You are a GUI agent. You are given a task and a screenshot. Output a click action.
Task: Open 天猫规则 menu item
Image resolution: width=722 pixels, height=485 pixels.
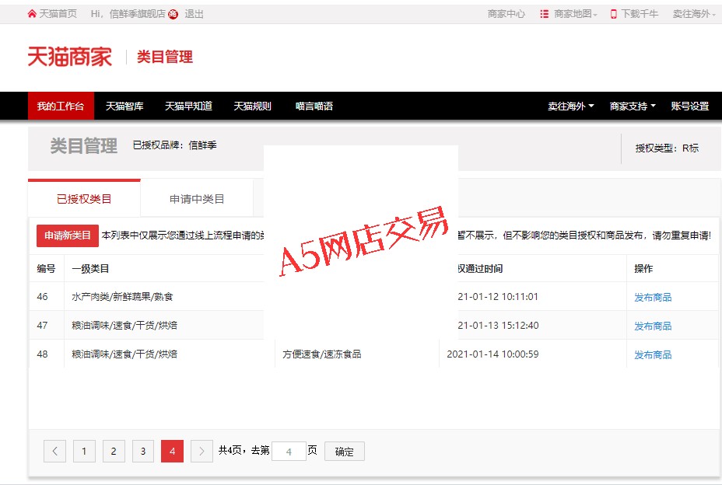(x=252, y=106)
